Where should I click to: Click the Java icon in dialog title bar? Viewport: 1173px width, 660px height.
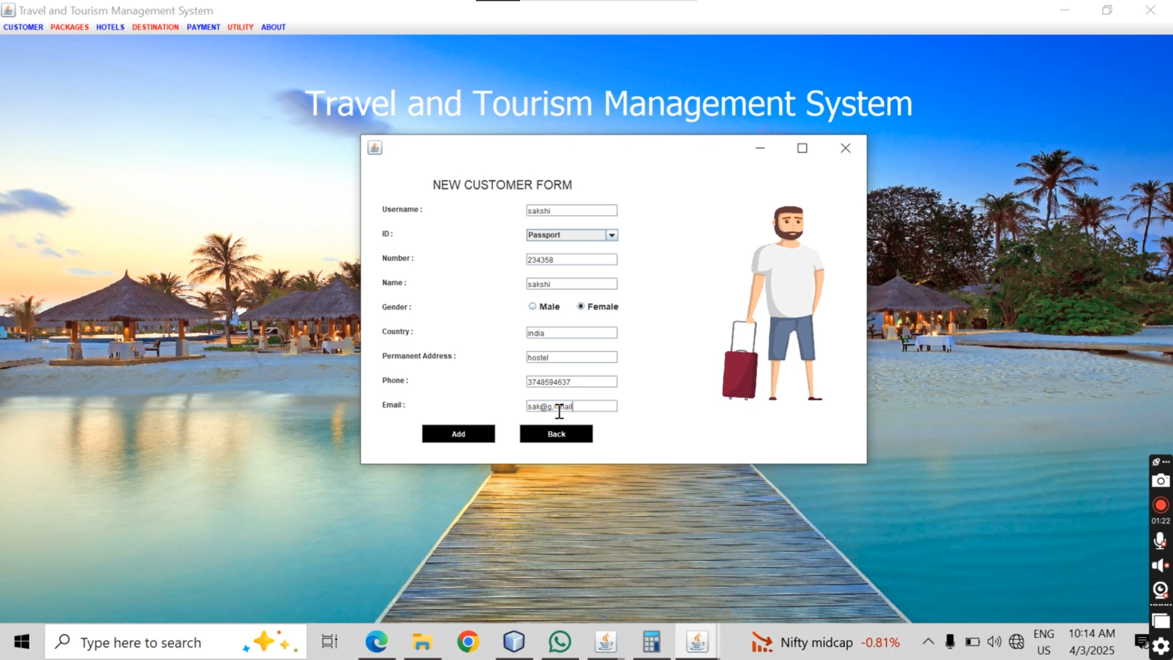point(375,148)
